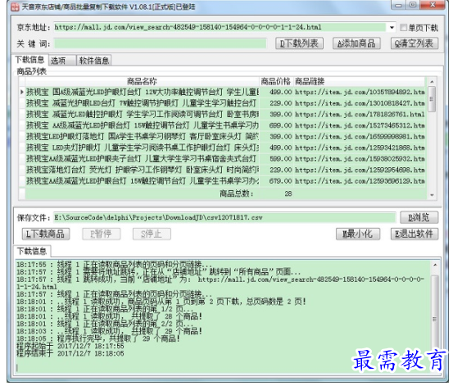The width and height of the screenshot is (453, 386).
Task: Click the 京东地址 URL input field
Action: click(x=220, y=28)
